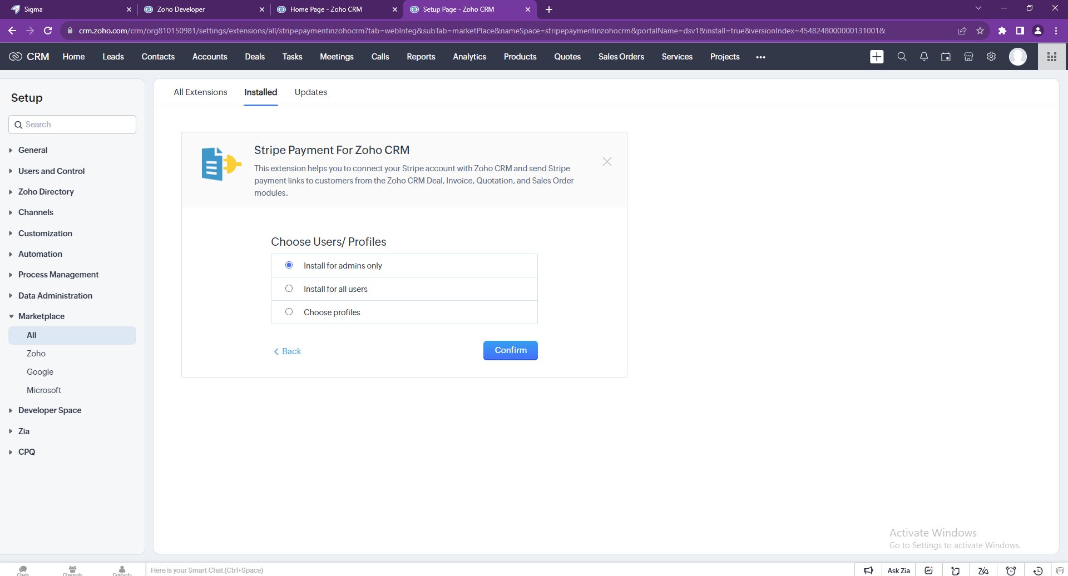Open the Zoho apps grid launcher
The image size is (1068, 576).
[x=1052, y=57]
